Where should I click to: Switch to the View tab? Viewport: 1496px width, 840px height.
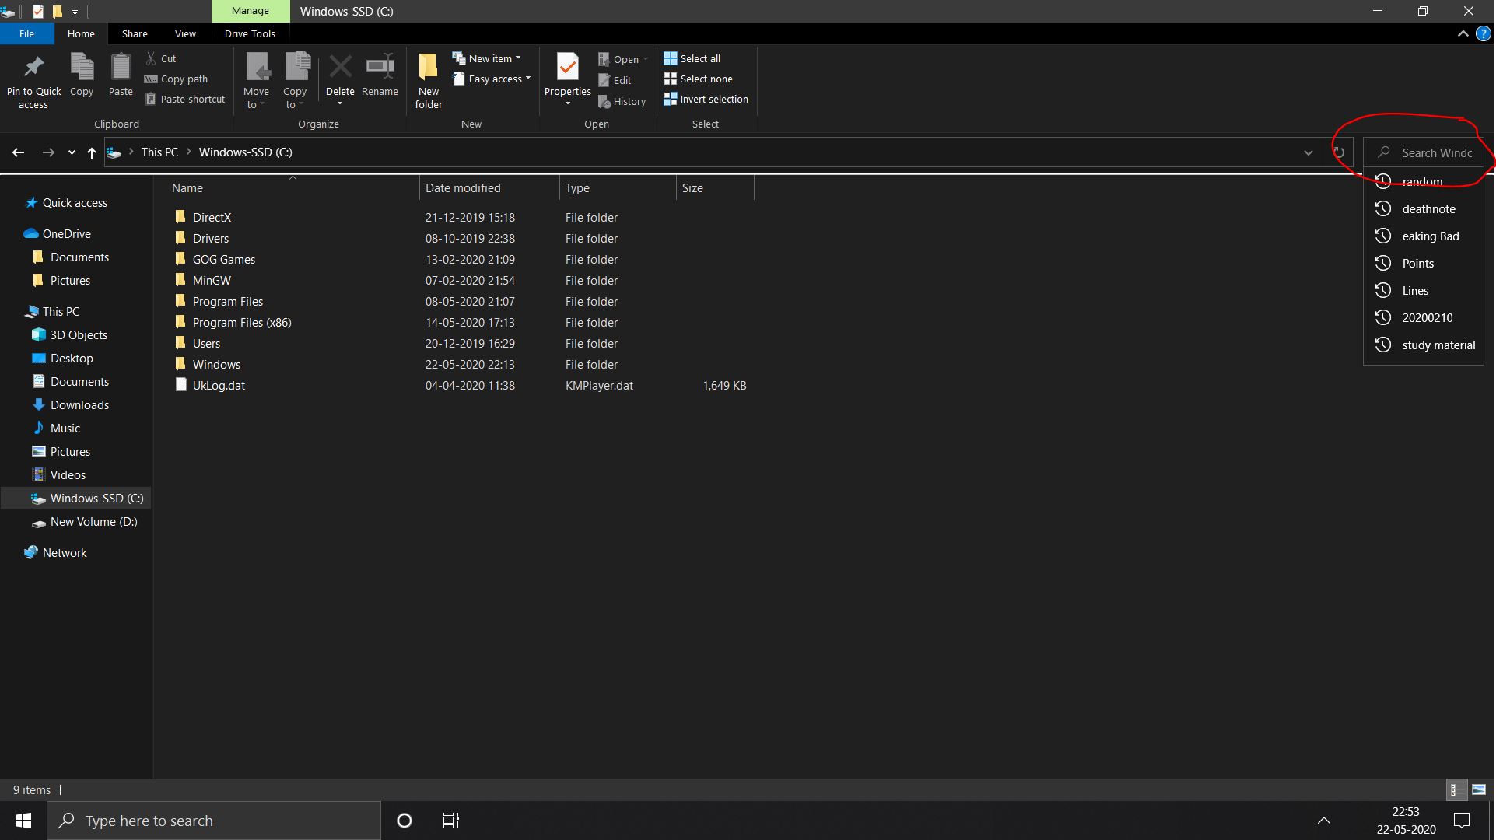[x=185, y=33]
